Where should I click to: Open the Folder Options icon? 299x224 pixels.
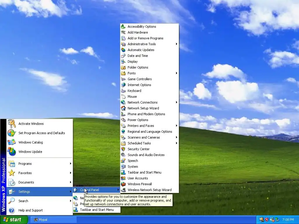pos(123,67)
